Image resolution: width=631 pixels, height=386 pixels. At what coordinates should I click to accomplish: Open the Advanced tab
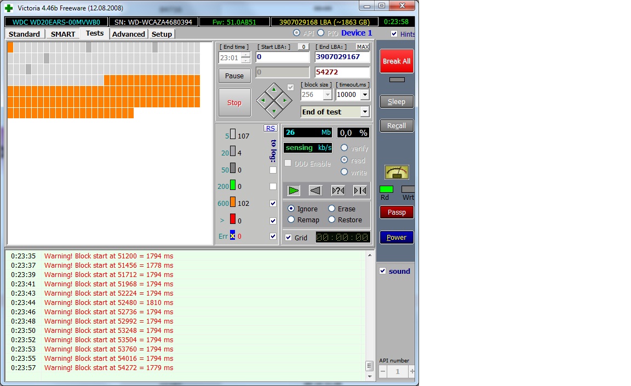click(129, 34)
